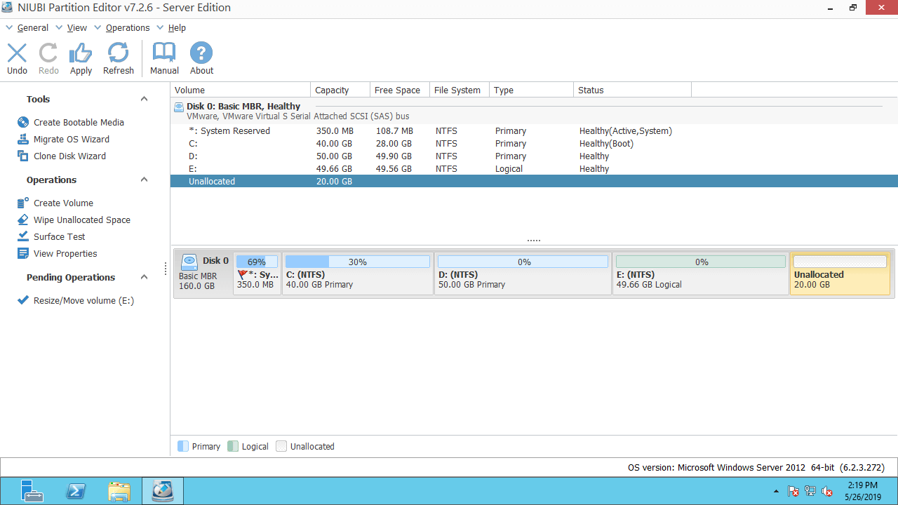
Task: Open View Properties for selected volume
Action: coord(65,253)
